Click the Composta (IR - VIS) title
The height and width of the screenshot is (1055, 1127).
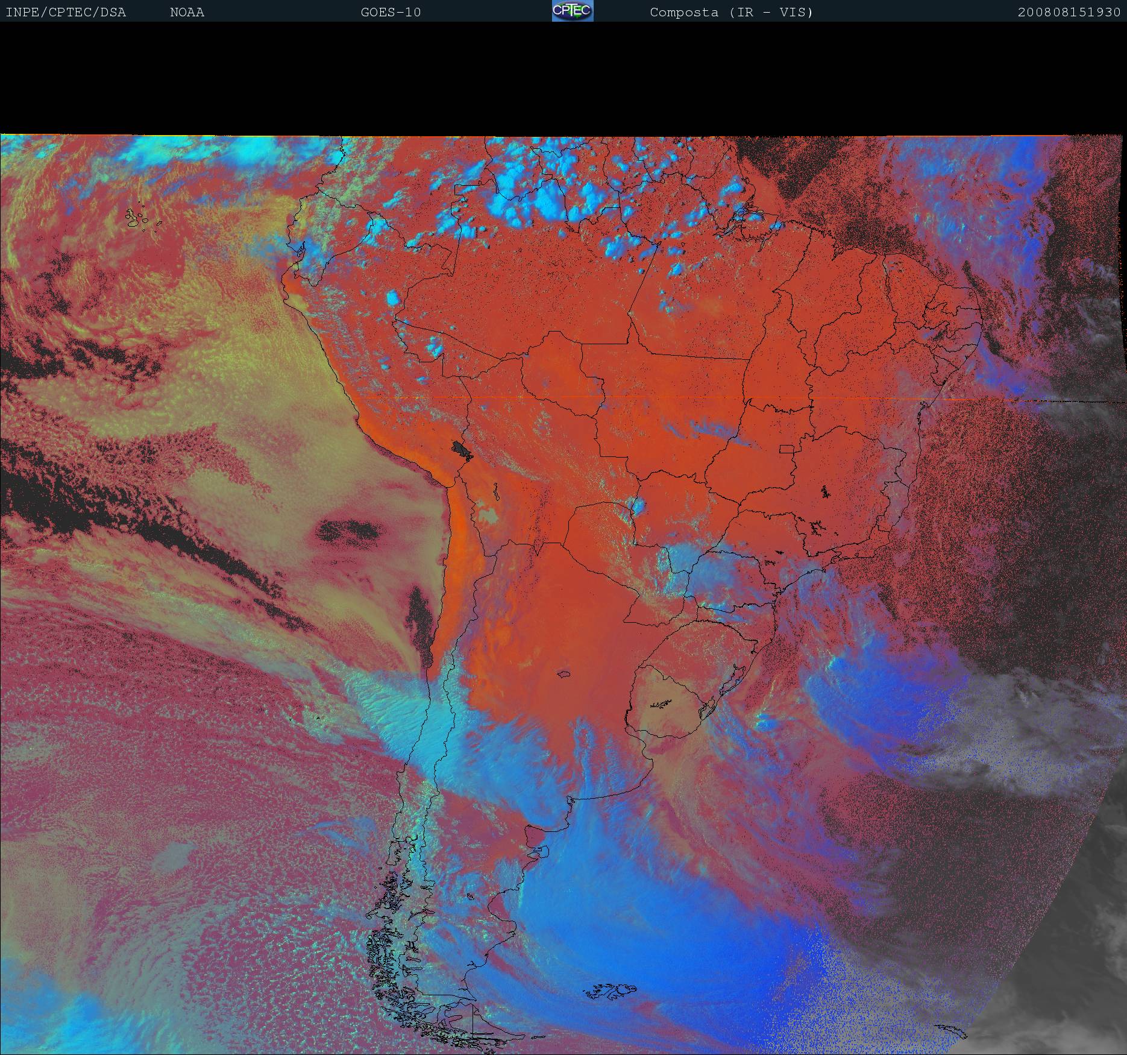(731, 12)
